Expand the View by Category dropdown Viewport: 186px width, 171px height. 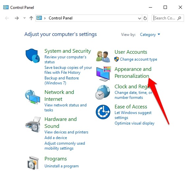click(x=150, y=35)
